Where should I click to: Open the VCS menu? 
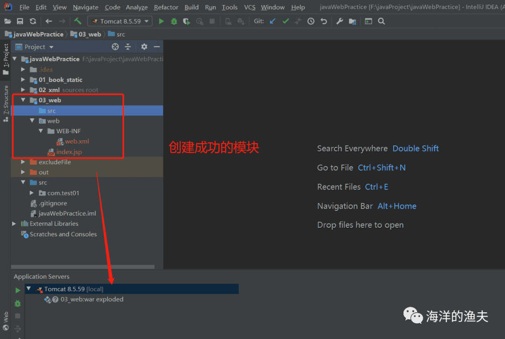pos(250,7)
